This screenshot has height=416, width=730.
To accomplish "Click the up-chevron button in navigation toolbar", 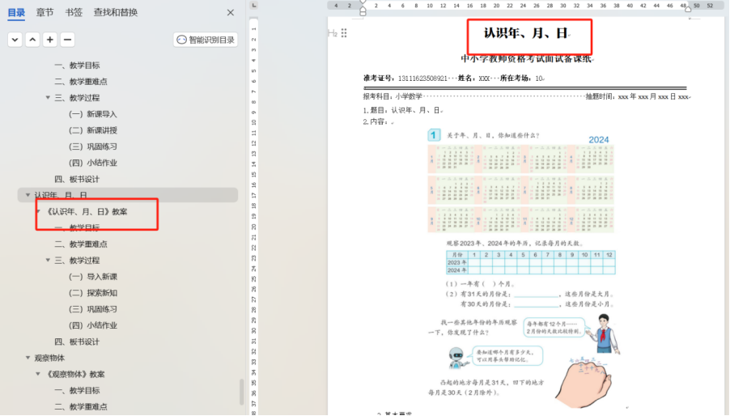I will (32, 40).
